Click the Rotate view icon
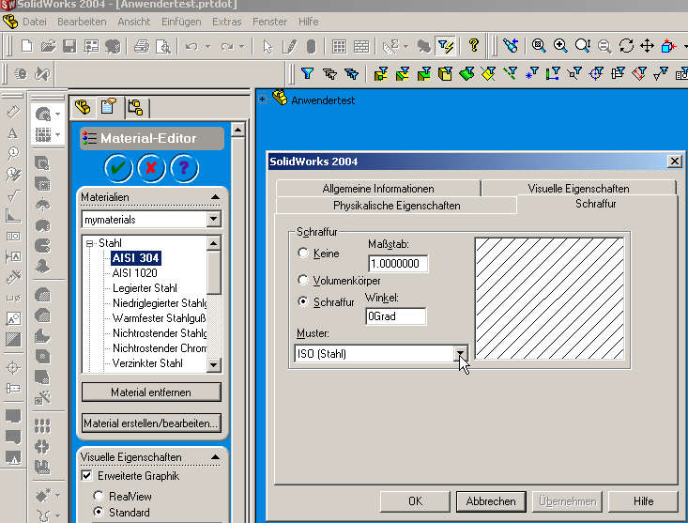Screen dimensions: 688x523 coord(626,46)
